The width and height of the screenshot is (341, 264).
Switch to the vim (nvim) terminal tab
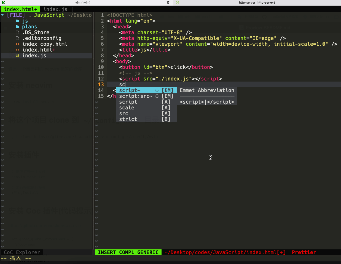(x=83, y=2)
